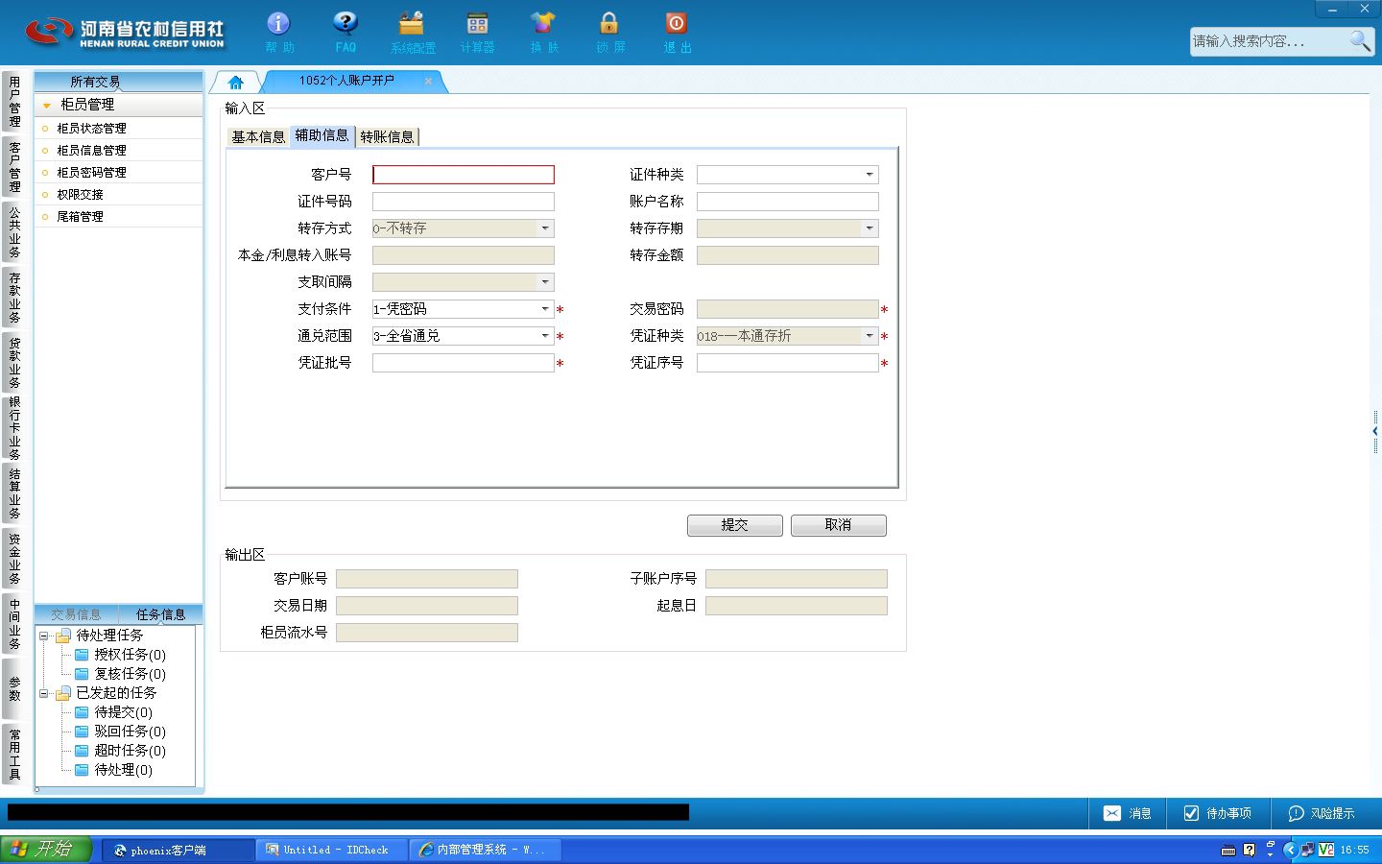Open the 凭证种类 dropdown
Viewport: 1382px width, 864px height.
870,336
